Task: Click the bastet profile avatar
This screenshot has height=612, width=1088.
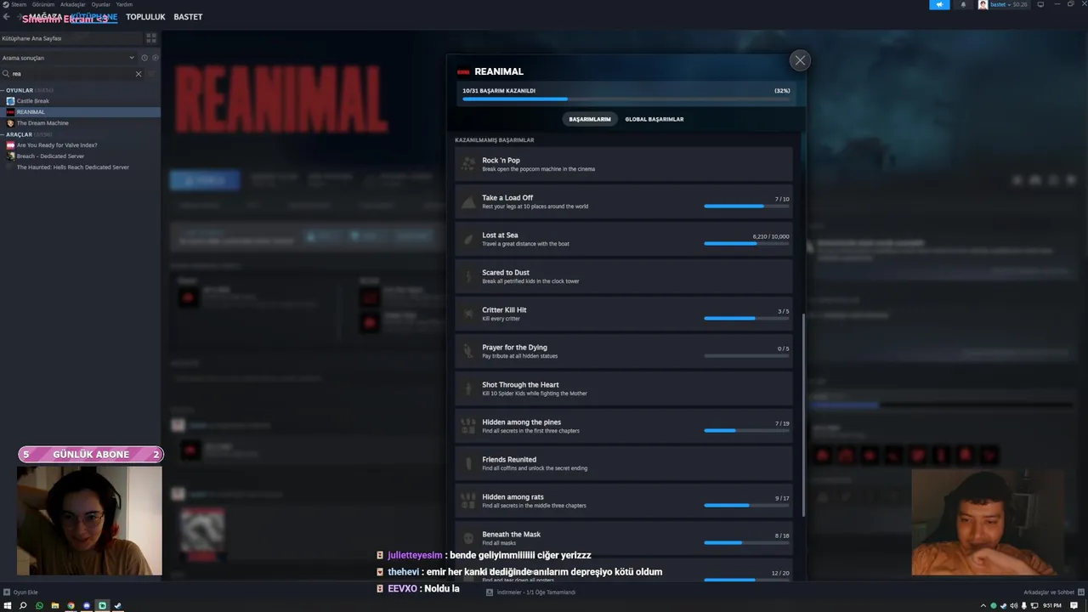Action: point(983,5)
